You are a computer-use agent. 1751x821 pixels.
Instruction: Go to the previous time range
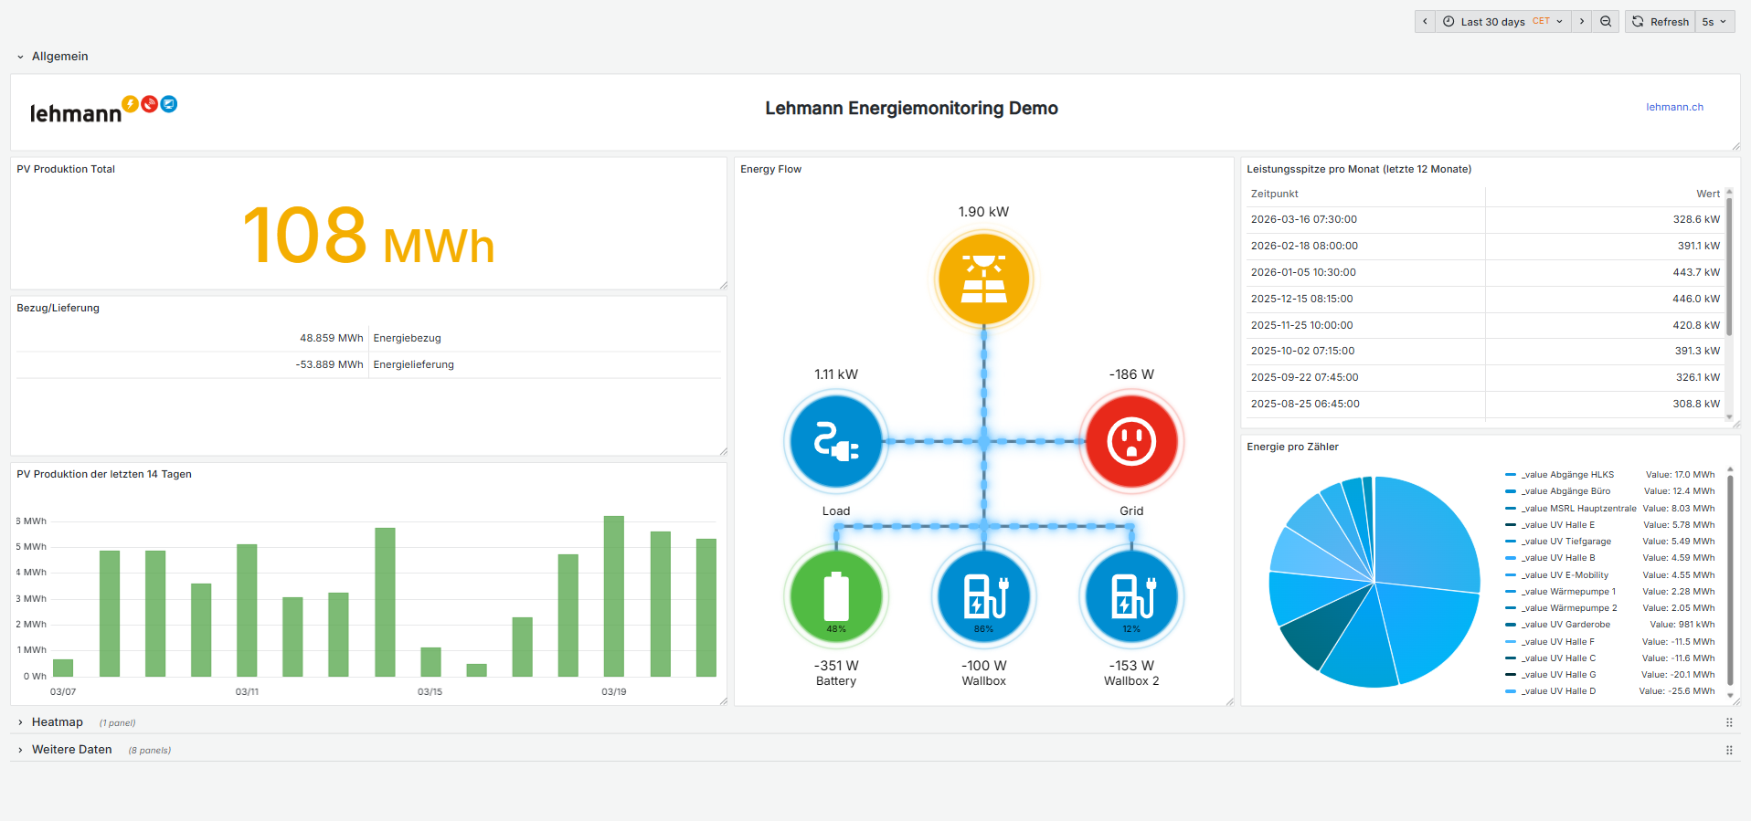[1425, 22]
